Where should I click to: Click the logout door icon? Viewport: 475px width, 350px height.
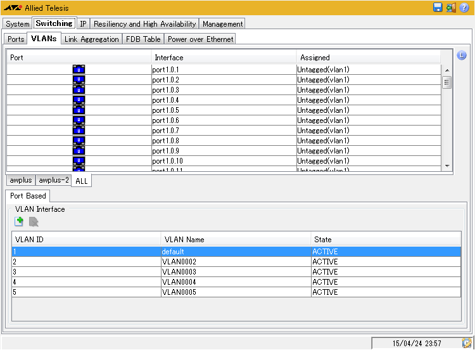451,8
